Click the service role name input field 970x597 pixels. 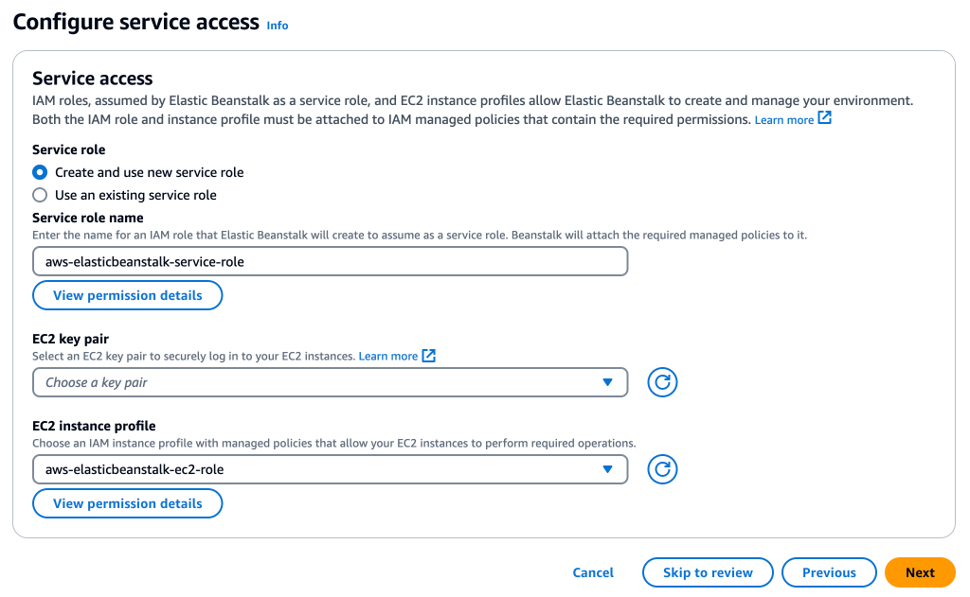point(330,261)
